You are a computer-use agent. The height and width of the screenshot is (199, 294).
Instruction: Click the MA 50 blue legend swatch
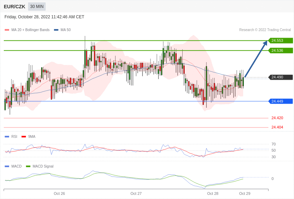pos(56,30)
